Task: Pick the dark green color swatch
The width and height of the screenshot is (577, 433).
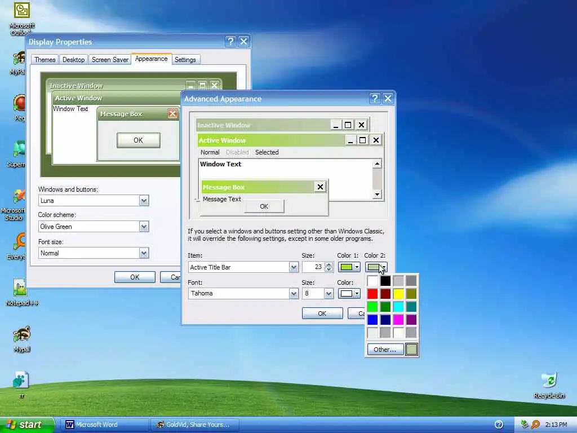Action: pyautogui.click(x=385, y=307)
